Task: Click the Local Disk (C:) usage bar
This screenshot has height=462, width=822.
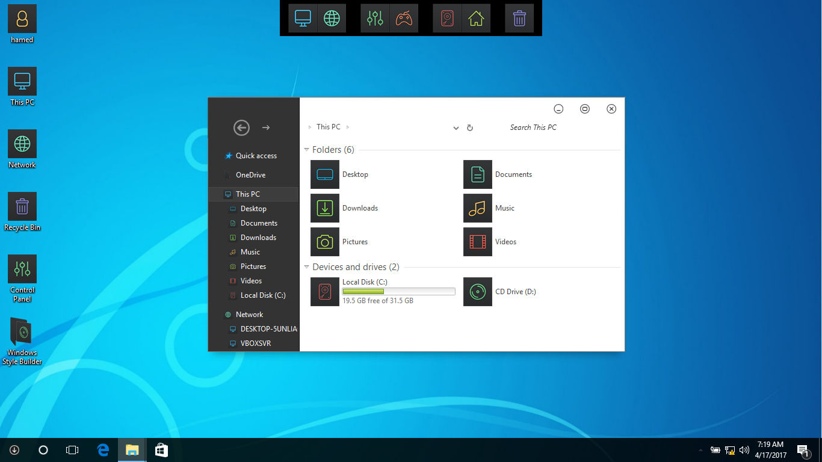Action: pos(398,292)
